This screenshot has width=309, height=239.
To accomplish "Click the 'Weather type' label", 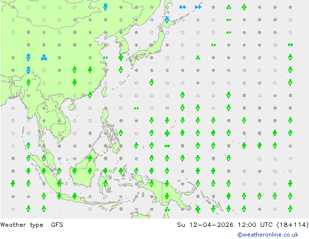I will click(21, 225).
